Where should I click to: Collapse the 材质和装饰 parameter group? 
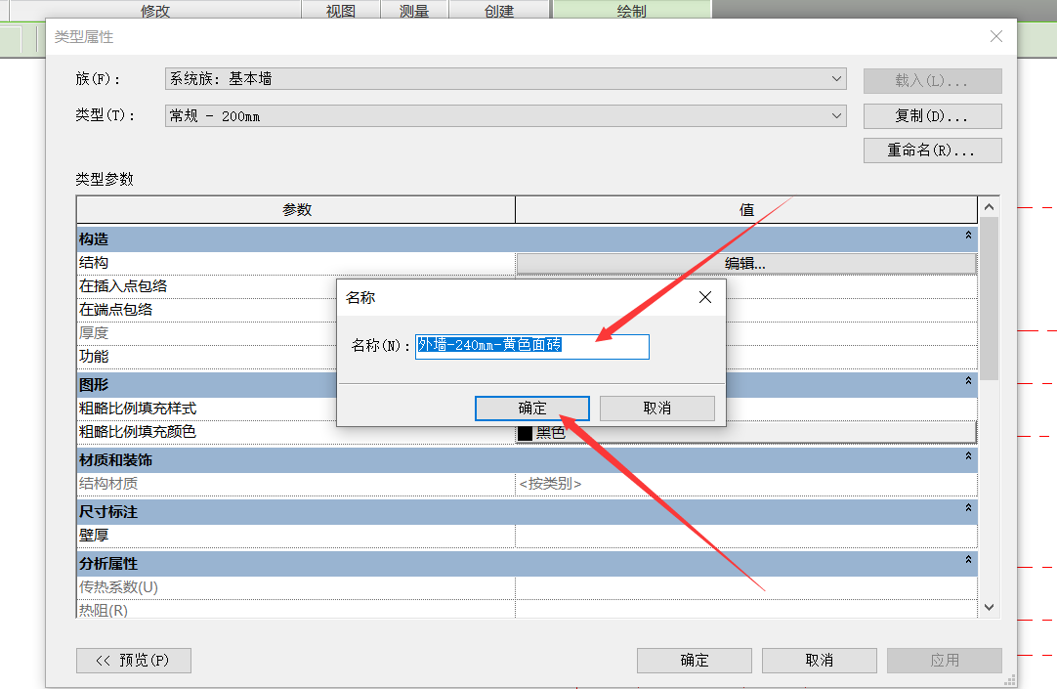tap(968, 457)
